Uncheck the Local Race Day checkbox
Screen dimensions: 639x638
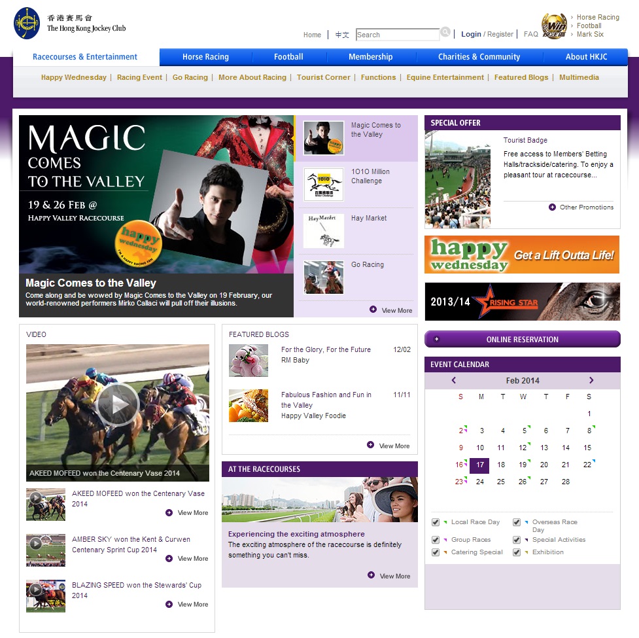click(436, 522)
